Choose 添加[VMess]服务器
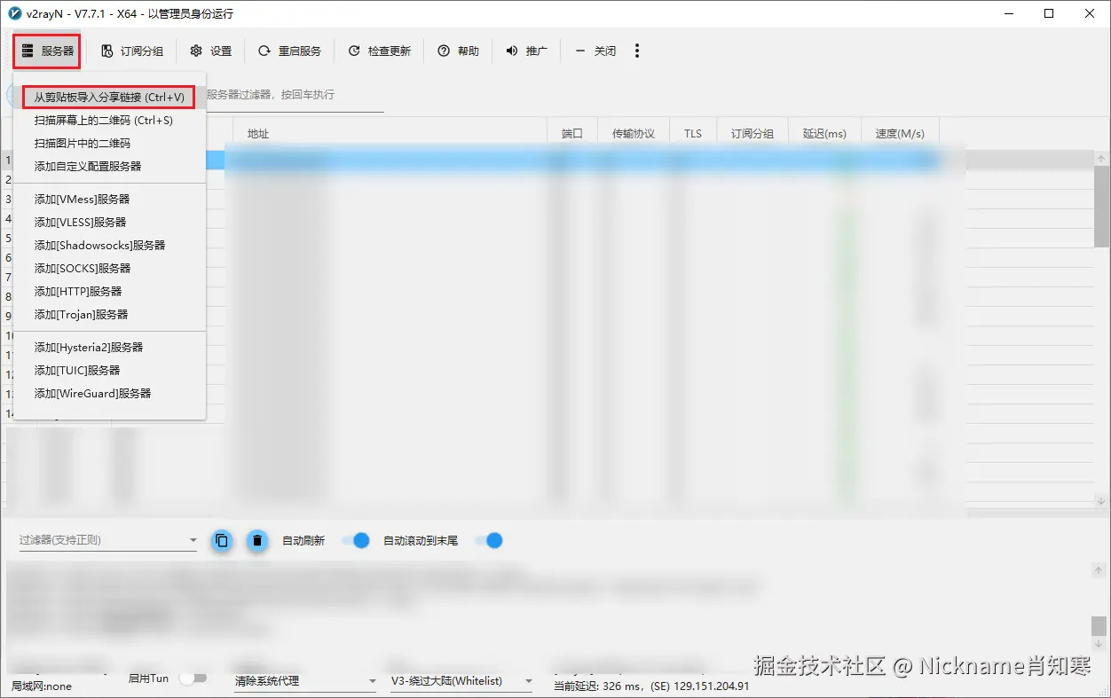The height and width of the screenshot is (698, 1111). tap(109, 199)
